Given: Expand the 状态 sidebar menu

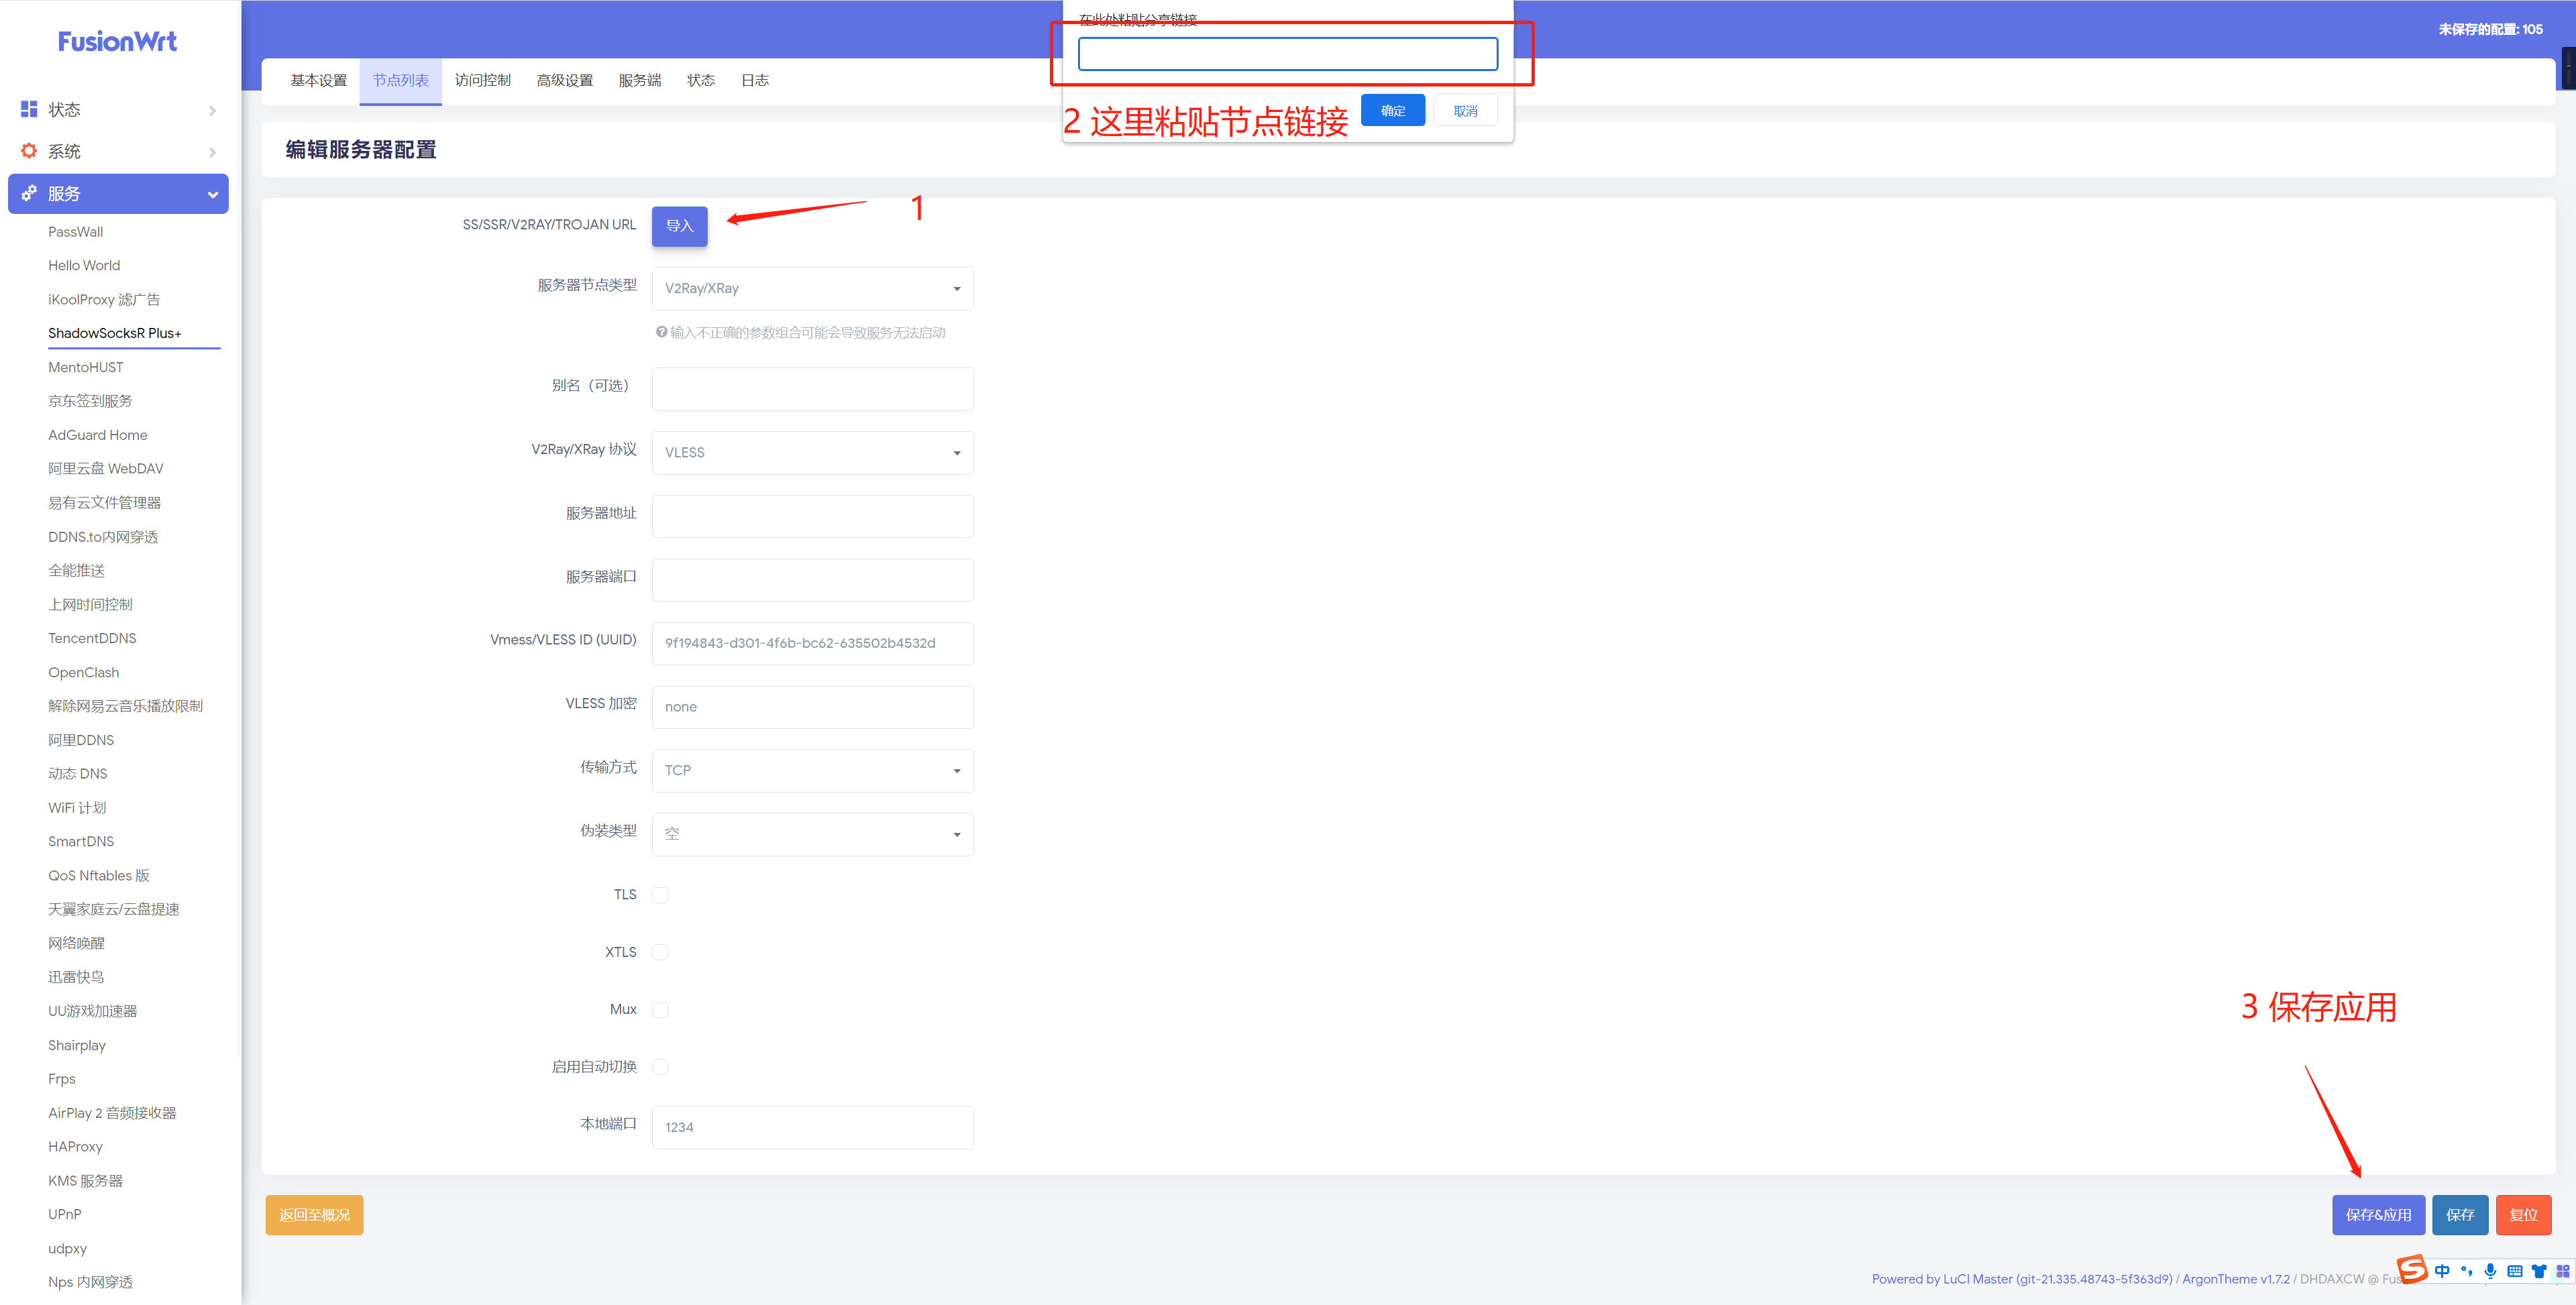Looking at the screenshot, I should click(118, 110).
